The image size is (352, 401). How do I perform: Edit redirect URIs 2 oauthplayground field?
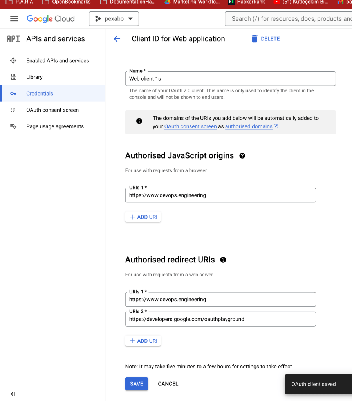point(220,319)
